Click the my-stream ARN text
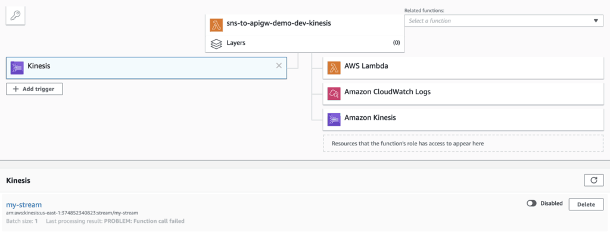This screenshot has height=233, width=610. [x=72, y=213]
